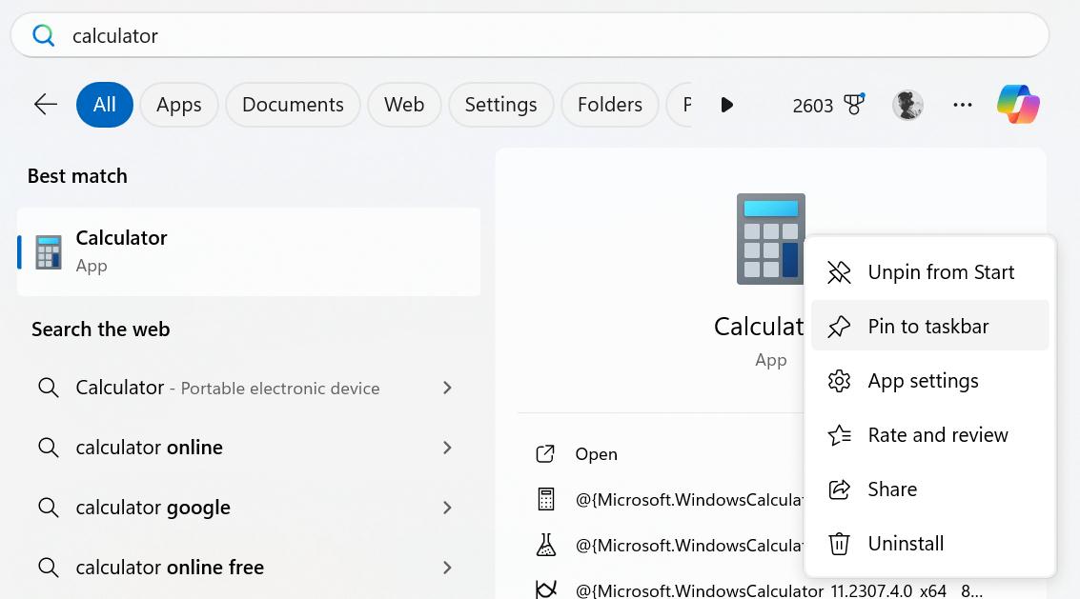The height and width of the screenshot is (599, 1080).
Task: Click the large Calculator preview icon
Action: click(770, 238)
